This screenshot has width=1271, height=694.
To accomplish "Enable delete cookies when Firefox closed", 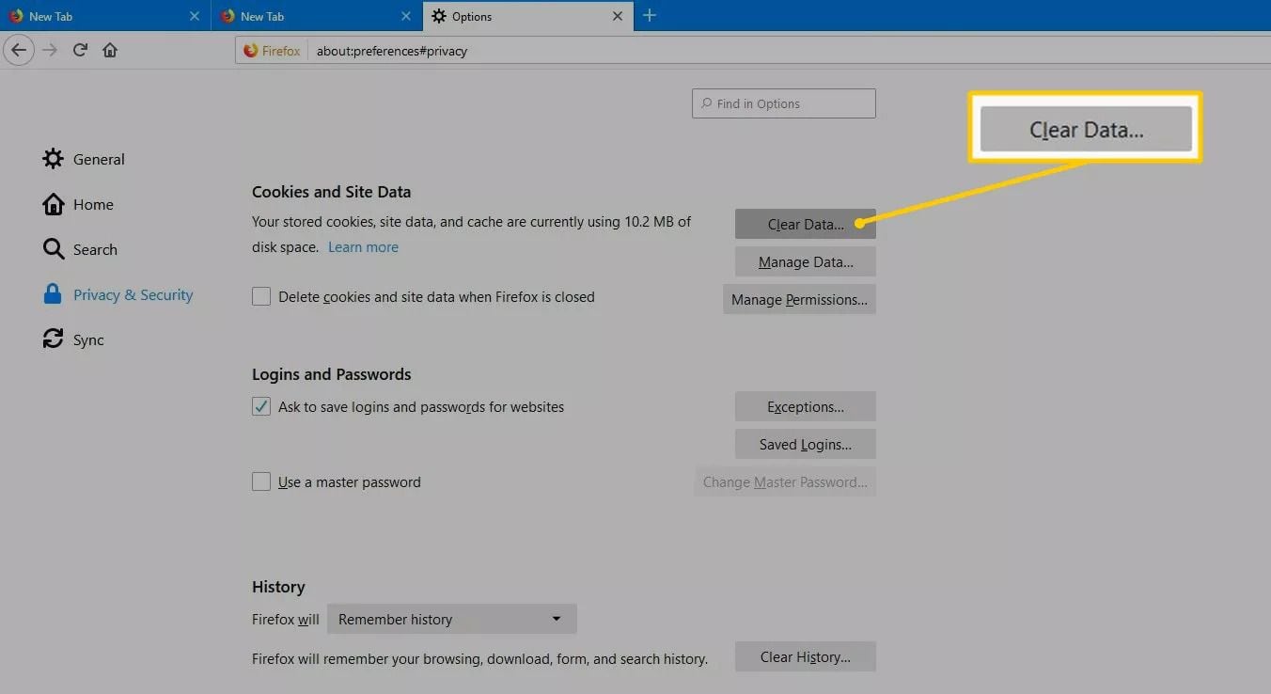I will [x=261, y=297].
